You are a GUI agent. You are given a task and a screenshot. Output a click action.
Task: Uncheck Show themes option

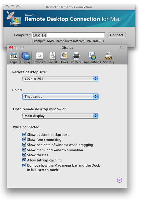pyautogui.click(x=24, y=155)
